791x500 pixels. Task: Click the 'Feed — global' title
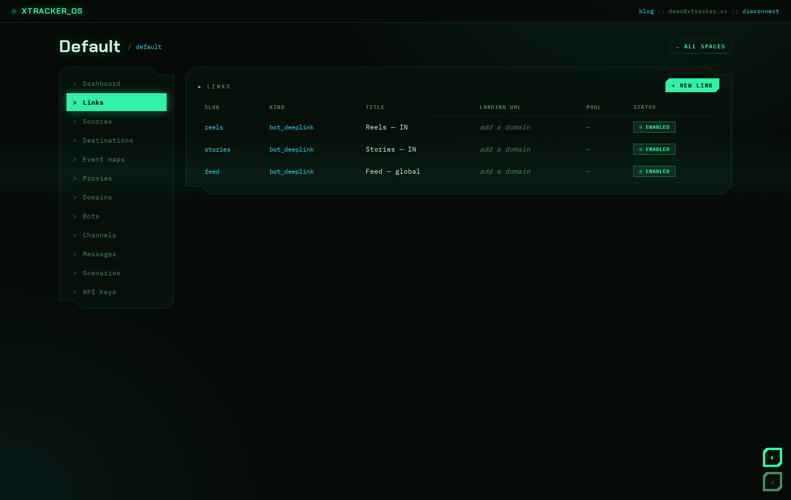click(x=393, y=172)
